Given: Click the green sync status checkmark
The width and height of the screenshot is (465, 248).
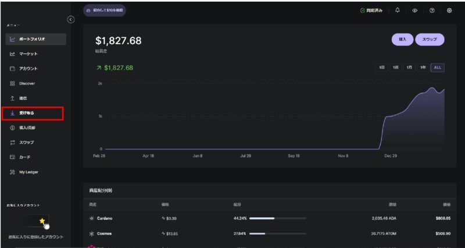Looking at the screenshot, I should coord(362,10).
